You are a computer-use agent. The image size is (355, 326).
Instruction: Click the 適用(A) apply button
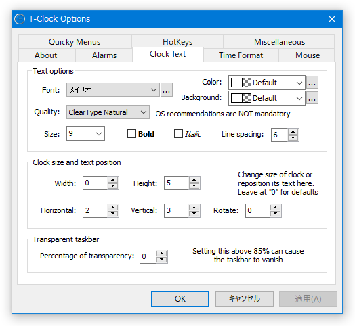308,299
